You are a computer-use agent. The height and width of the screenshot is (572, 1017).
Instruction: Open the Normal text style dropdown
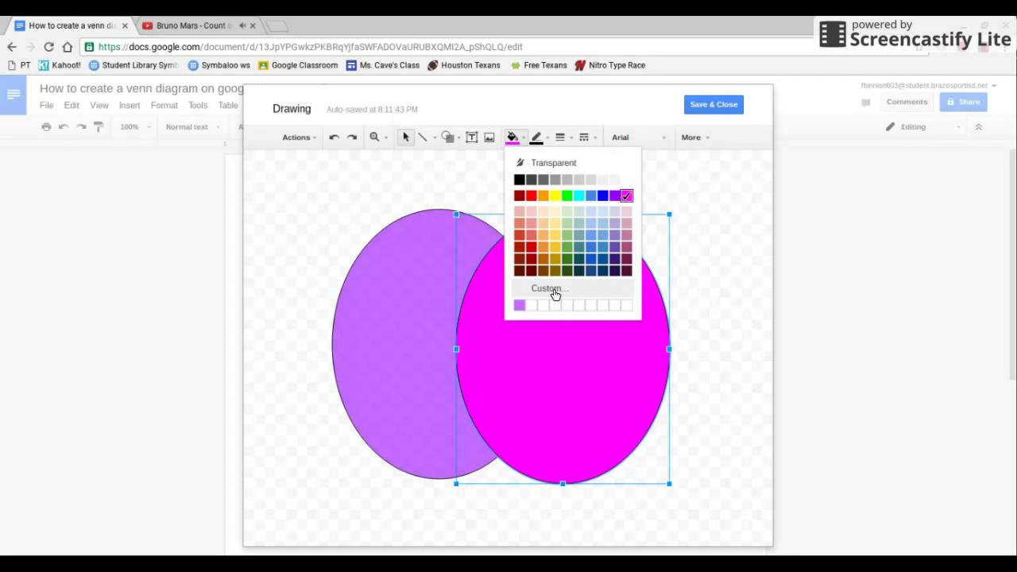point(191,127)
